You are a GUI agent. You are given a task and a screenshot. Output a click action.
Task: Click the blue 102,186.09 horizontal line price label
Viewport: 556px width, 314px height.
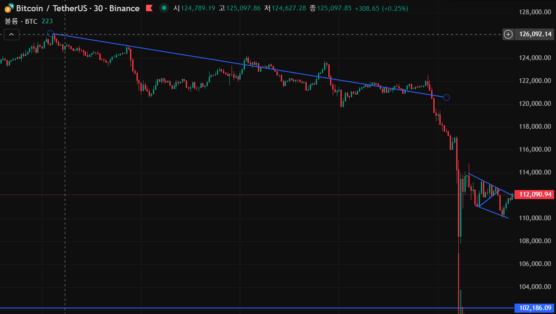[535, 308]
